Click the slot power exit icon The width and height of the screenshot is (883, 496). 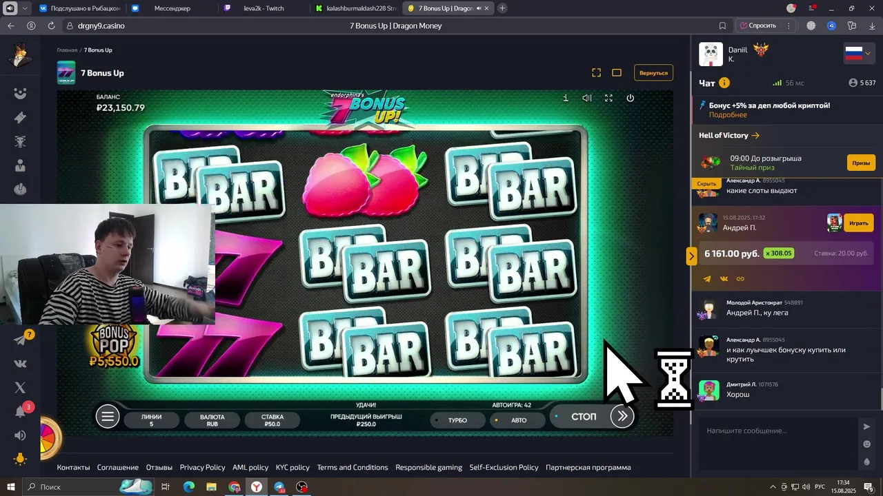[x=630, y=98]
